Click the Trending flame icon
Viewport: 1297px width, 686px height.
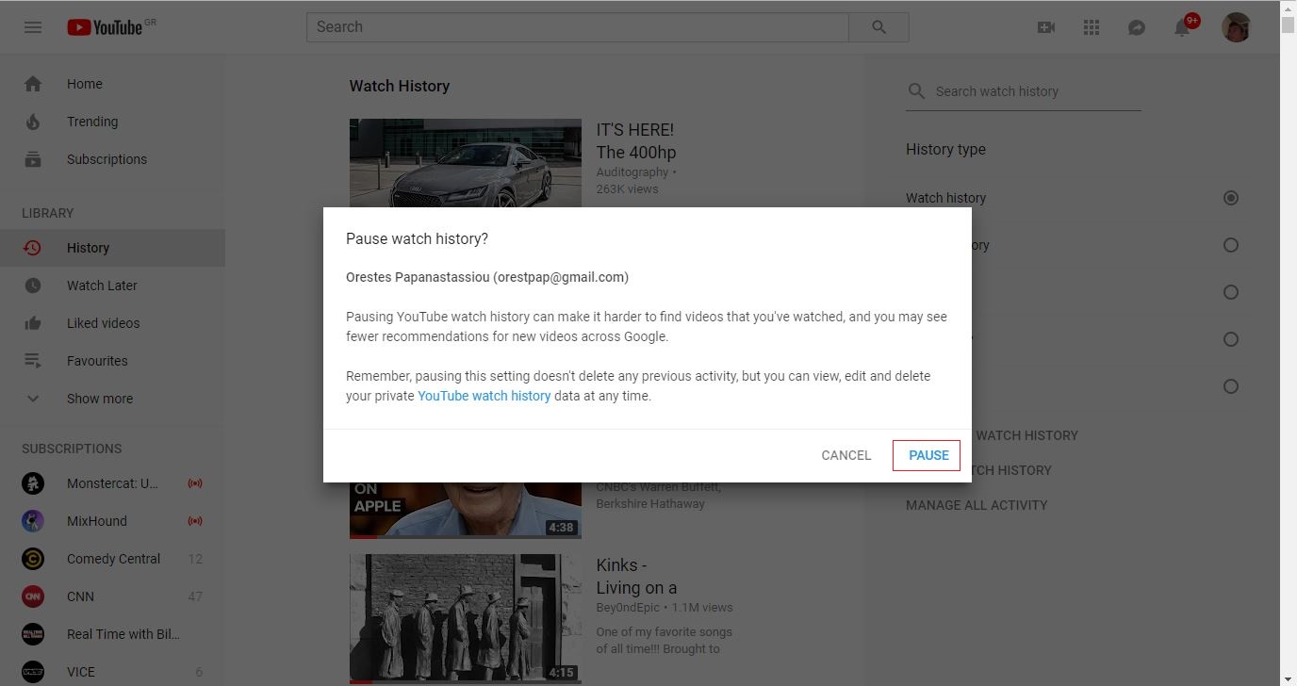33,122
